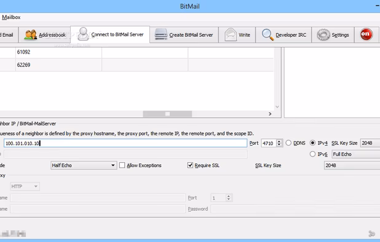Select the table cell 61092
Screen dimensions: 380x242
click(58, 52)
